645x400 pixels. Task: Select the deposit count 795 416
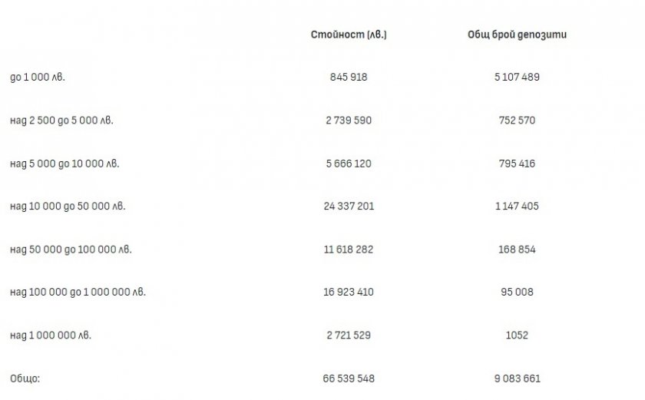click(517, 164)
